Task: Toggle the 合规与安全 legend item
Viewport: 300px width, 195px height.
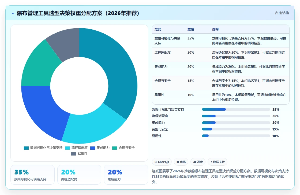Action: pos(123,148)
